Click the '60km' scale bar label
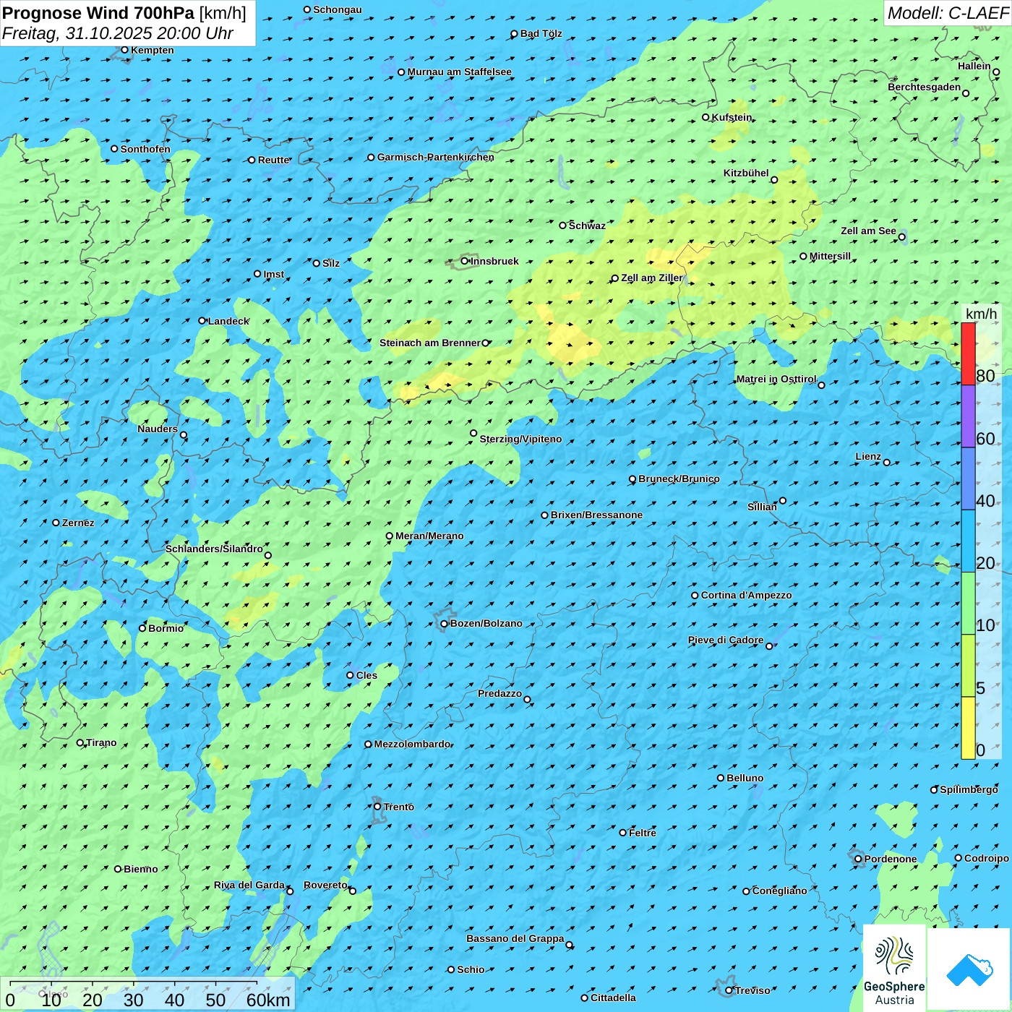1012x1012 pixels. point(268,1000)
